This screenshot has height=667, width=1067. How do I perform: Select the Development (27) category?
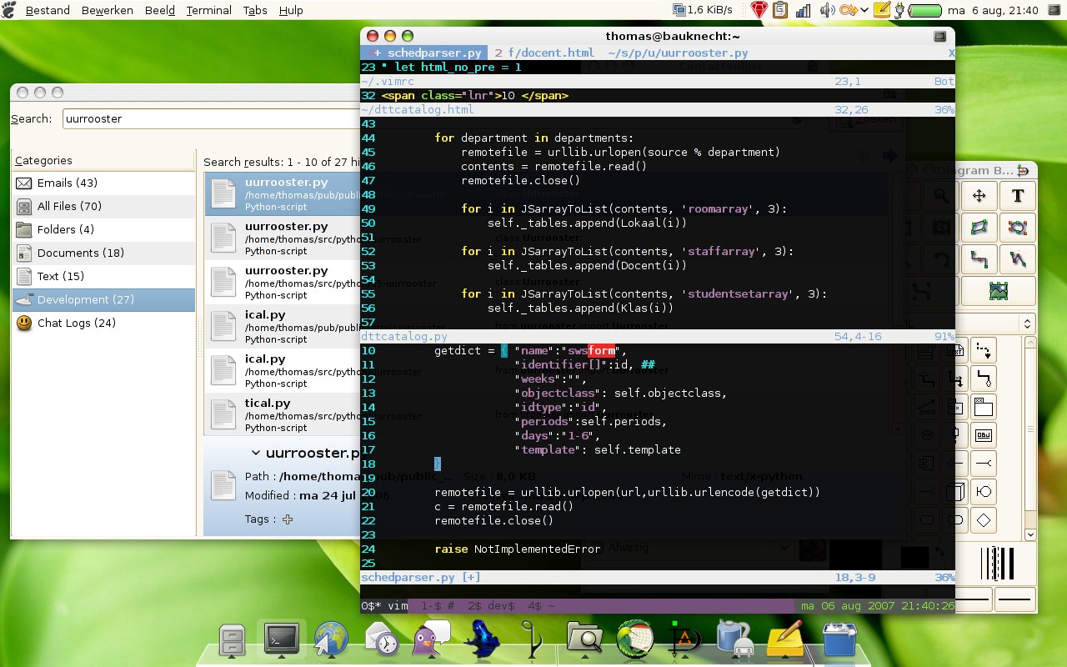point(103,299)
